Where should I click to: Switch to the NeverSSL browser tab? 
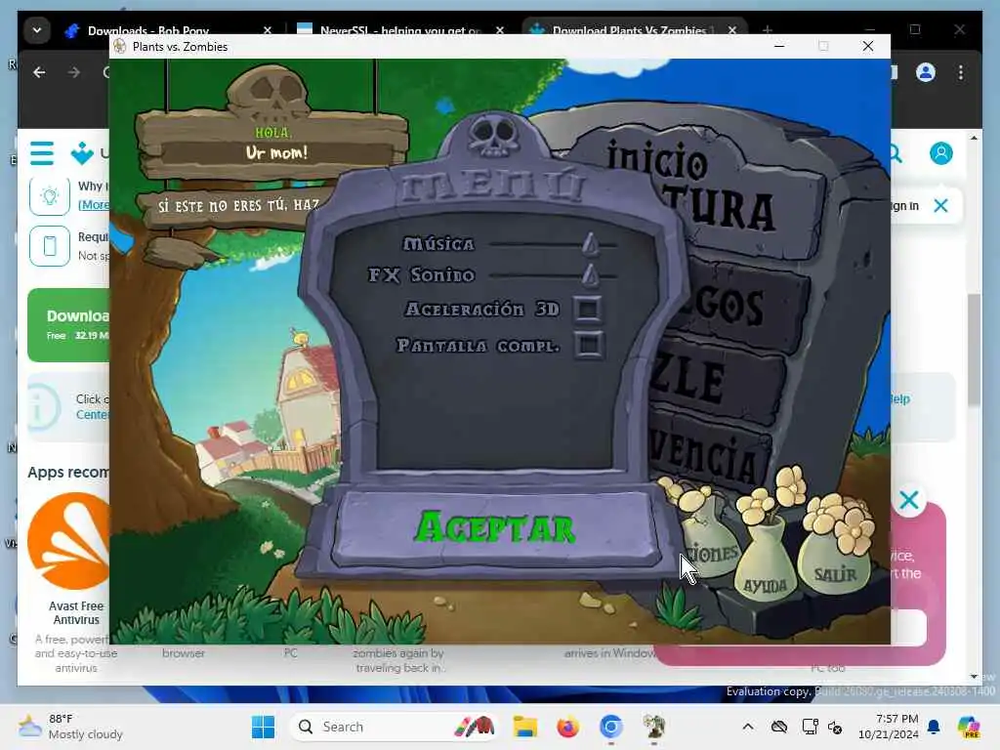tap(399, 30)
